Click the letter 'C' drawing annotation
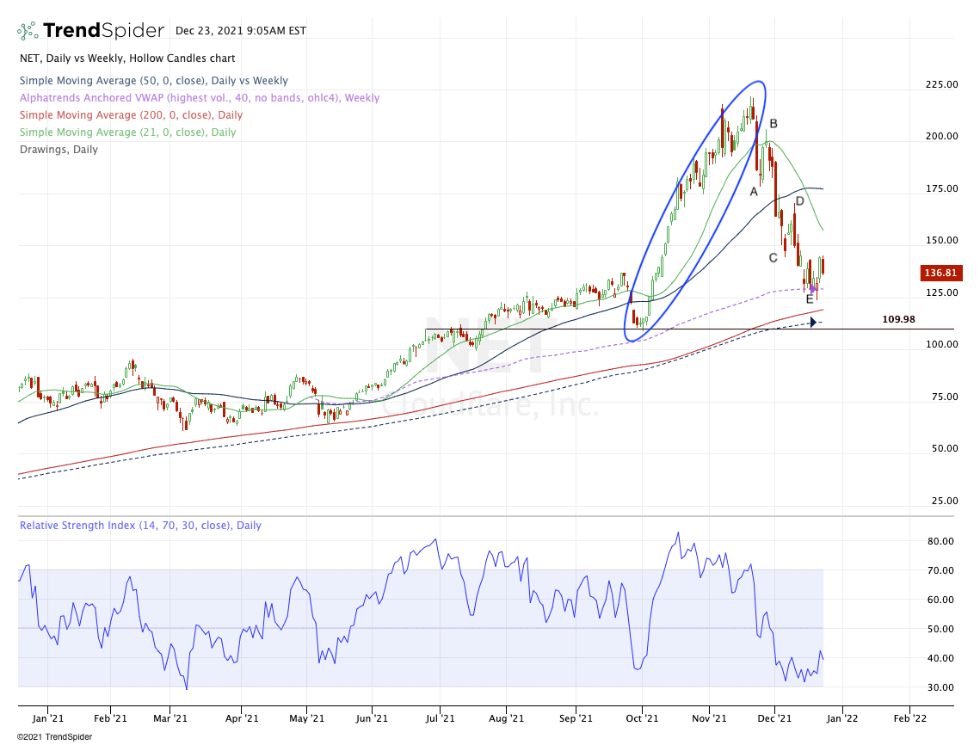The width and height of the screenshot is (980, 745). tap(774, 257)
